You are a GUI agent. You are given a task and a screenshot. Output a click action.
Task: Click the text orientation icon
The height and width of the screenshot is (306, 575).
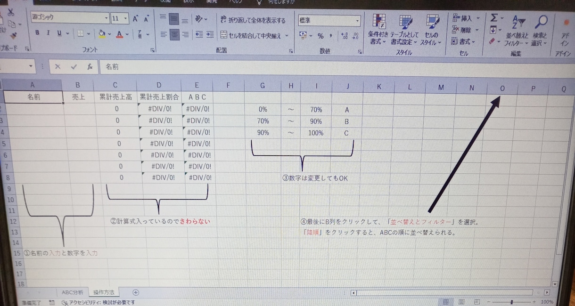[199, 19]
